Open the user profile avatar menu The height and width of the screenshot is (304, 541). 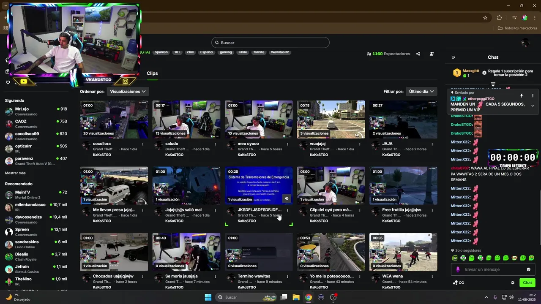525,43
